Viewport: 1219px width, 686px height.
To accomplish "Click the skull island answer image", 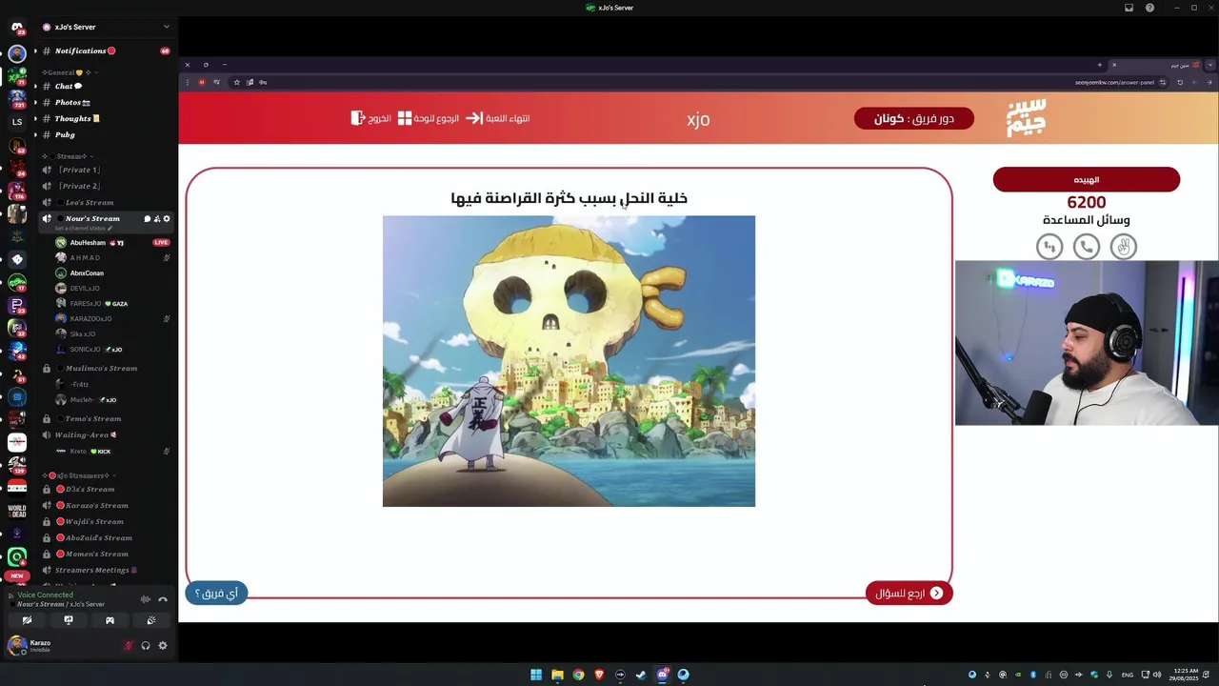I will [x=569, y=361].
